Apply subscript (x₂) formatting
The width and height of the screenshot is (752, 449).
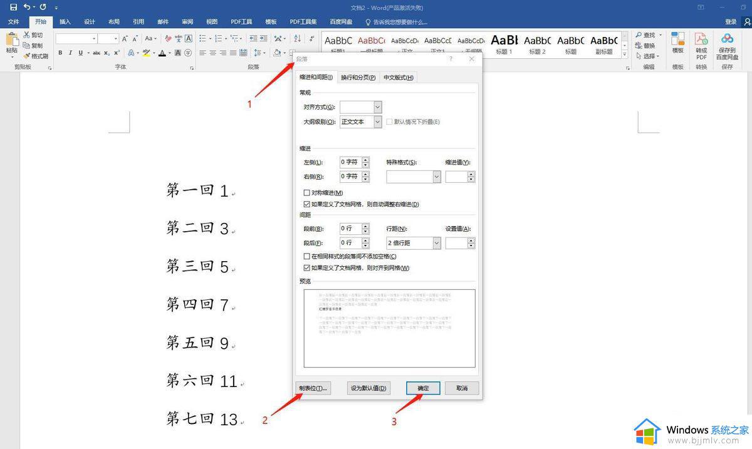[x=107, y=53]
